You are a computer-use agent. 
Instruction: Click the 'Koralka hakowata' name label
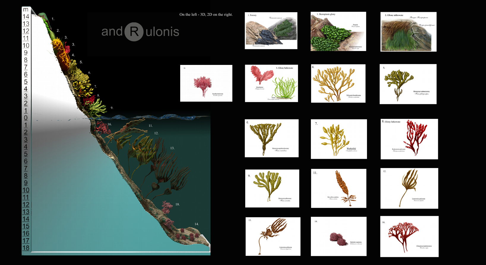[x=218, y=94]
